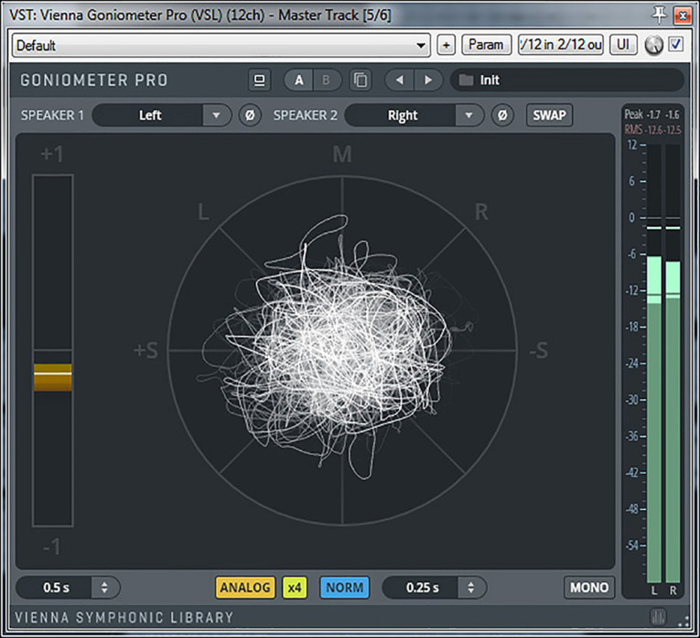Switch to comparison slot B
700x638 pixels.
[327, 81]
